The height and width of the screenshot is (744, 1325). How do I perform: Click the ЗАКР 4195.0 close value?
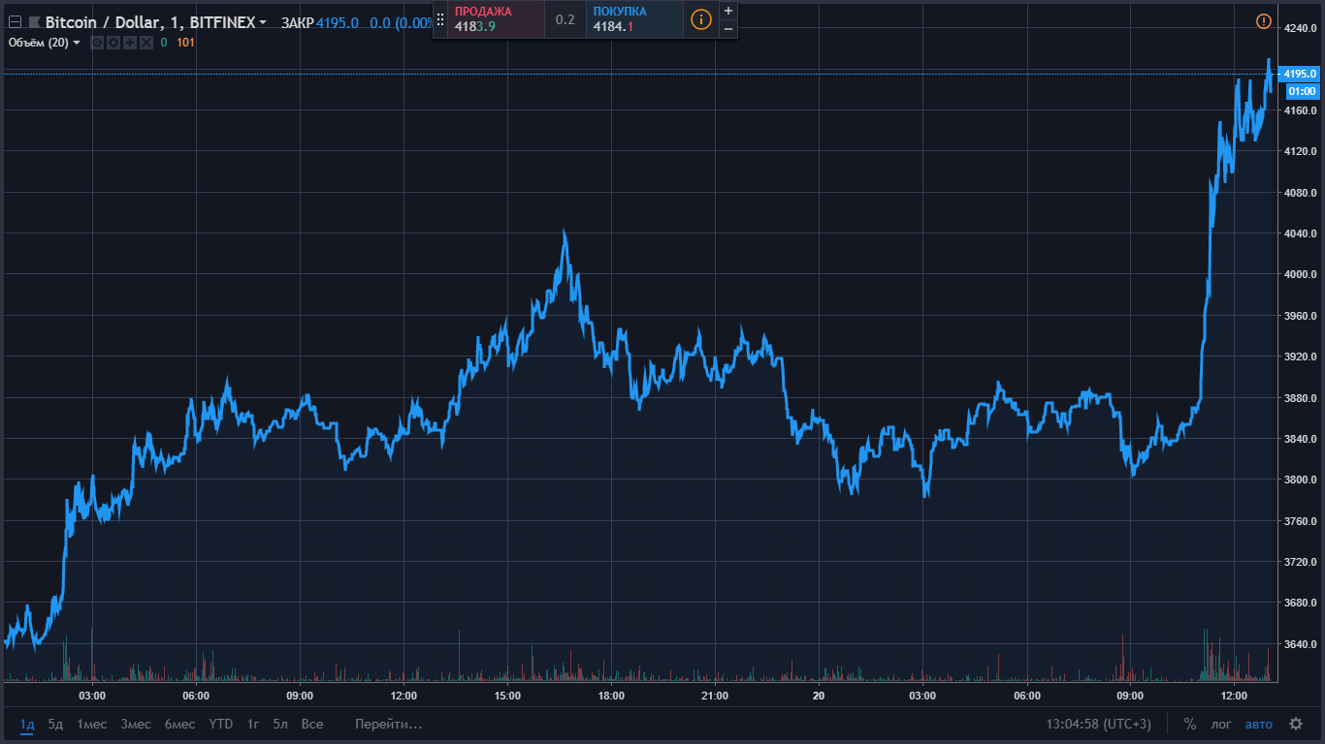coord(319,22)
